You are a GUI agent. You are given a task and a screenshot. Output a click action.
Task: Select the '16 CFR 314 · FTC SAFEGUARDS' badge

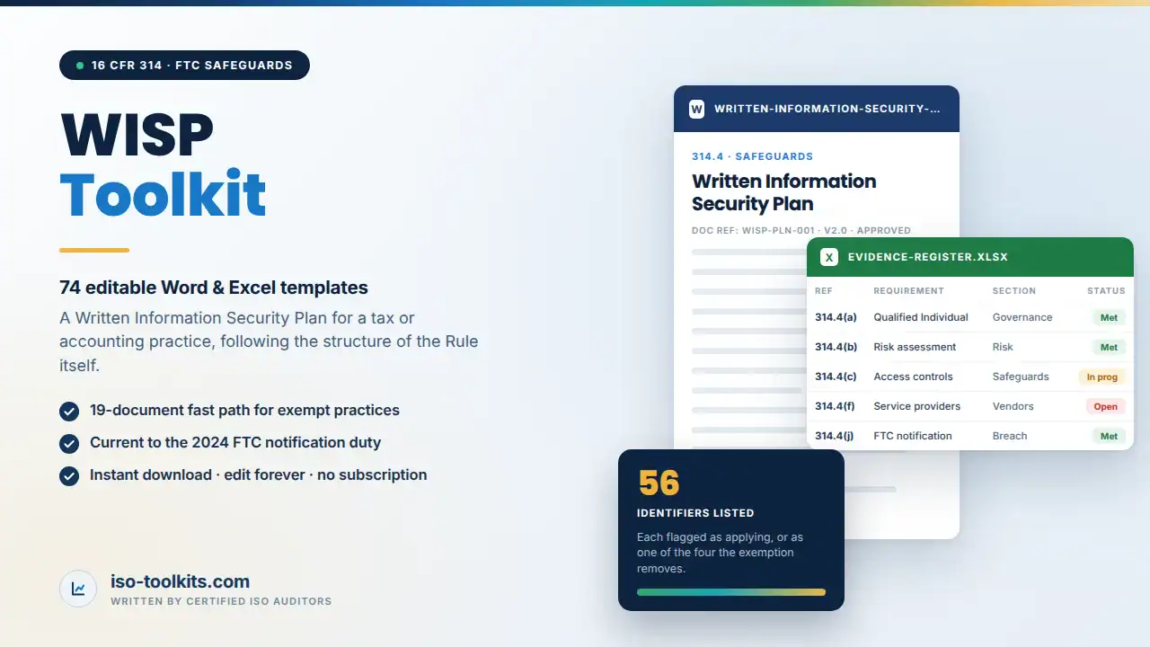[184, 66]
